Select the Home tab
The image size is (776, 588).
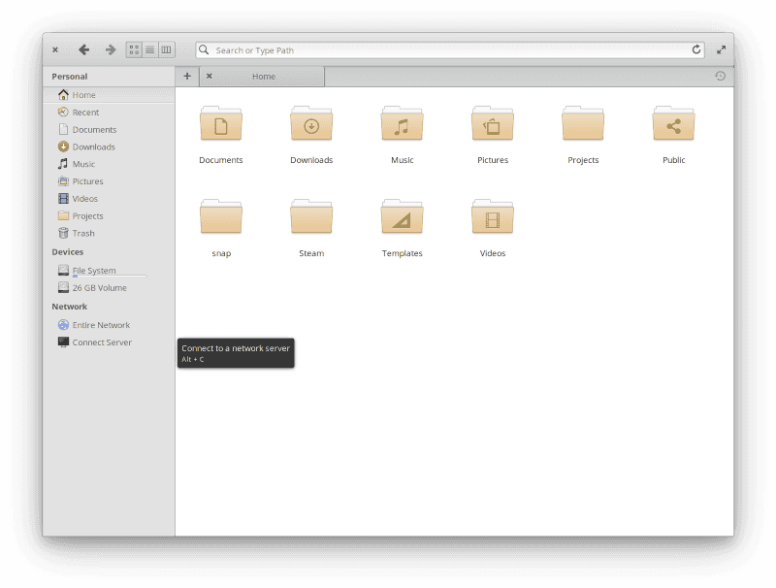point(262,76)
